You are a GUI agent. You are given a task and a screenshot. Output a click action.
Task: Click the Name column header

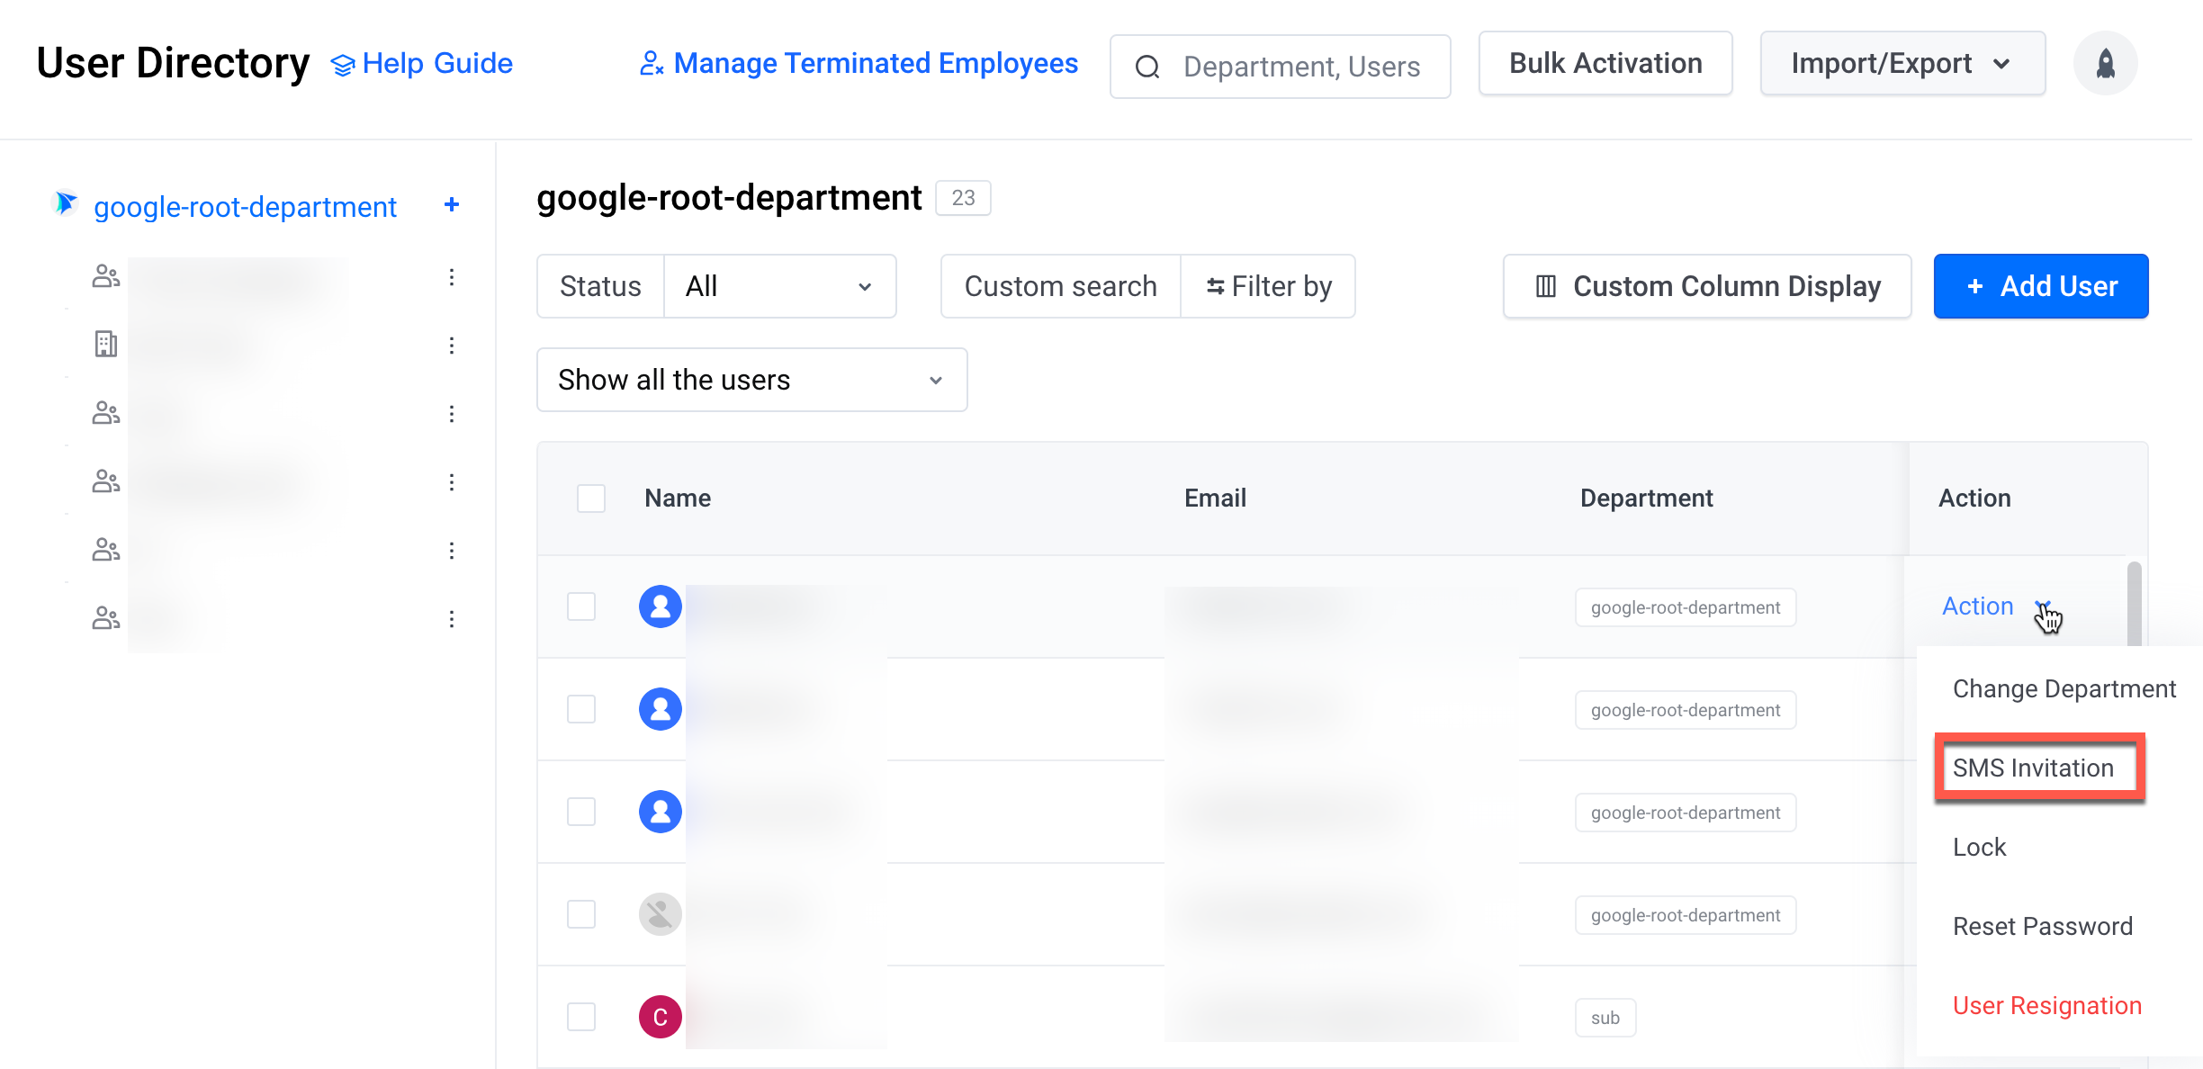[x=678, y=499]
